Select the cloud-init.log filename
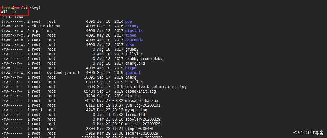The width and height of the screenshot is (327, 138). [x=141, y=91]
